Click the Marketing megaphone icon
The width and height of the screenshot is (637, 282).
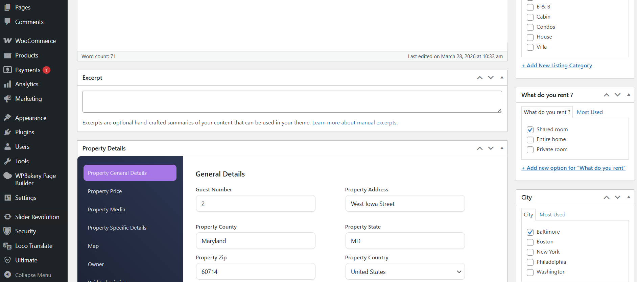7,99
